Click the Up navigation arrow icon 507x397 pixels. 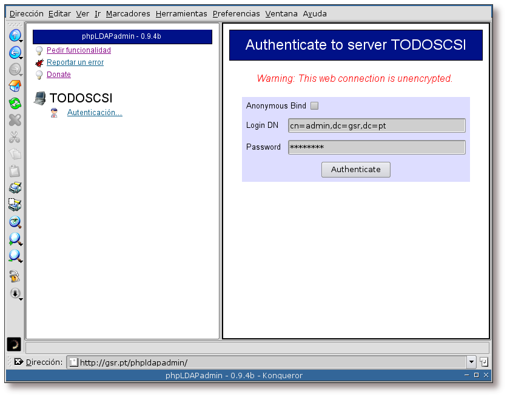[15, 36]
